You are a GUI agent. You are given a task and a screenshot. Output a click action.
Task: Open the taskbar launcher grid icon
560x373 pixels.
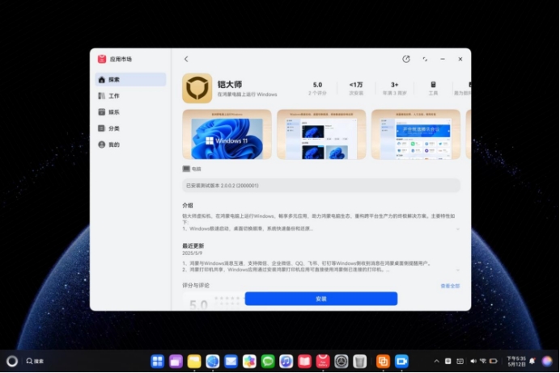coord(157,361)
